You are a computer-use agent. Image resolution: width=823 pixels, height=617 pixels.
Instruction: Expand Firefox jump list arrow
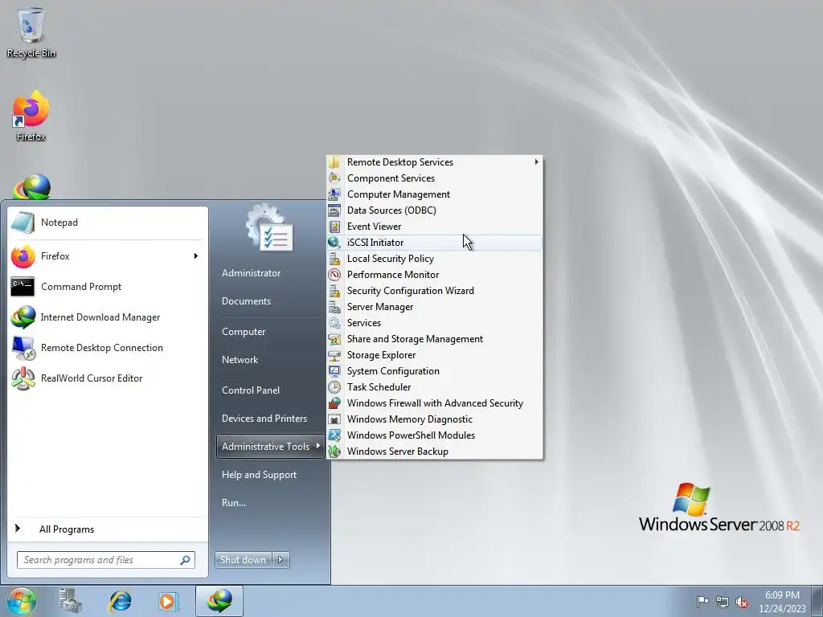[x=196, y=256]
